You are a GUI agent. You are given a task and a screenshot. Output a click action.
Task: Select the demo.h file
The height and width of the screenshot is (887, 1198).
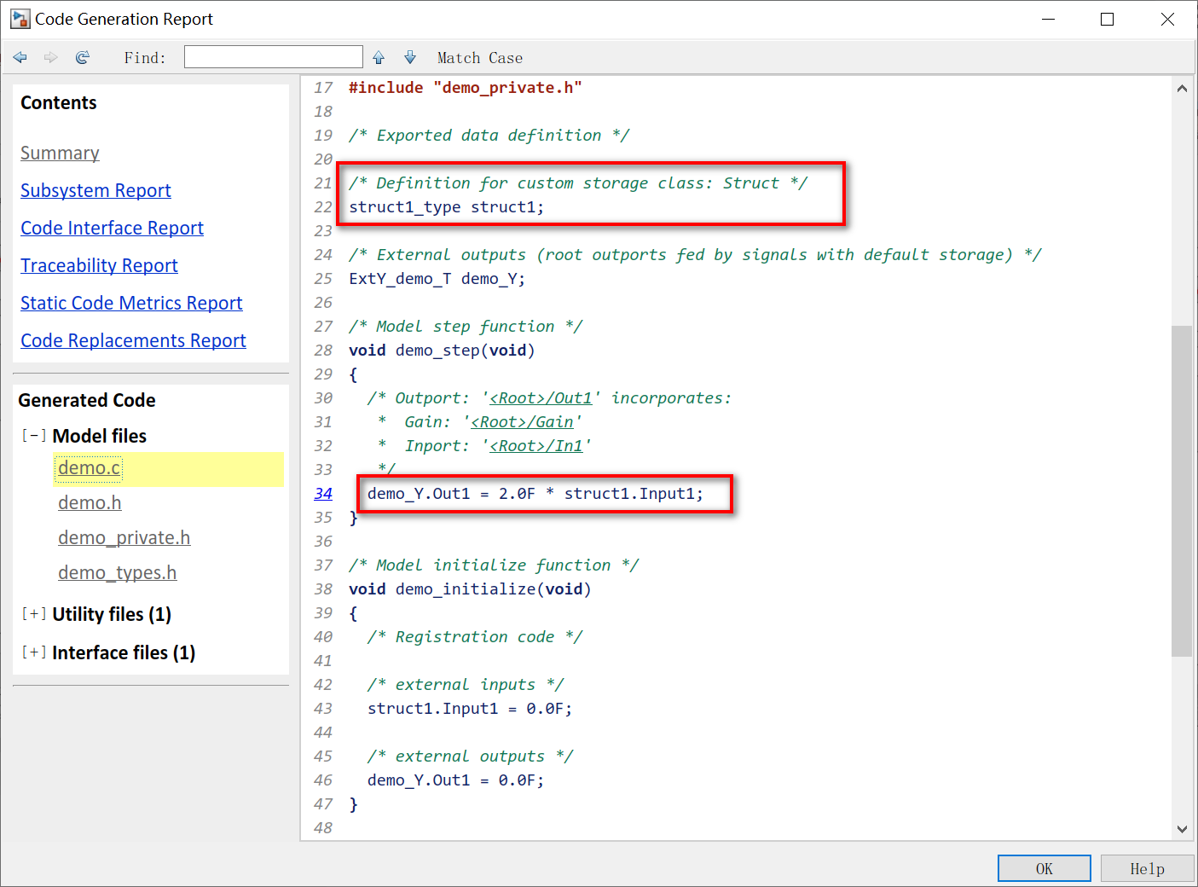click(90, 503)
